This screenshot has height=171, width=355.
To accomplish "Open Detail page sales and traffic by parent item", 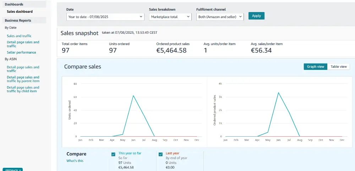I will [23, 79].
